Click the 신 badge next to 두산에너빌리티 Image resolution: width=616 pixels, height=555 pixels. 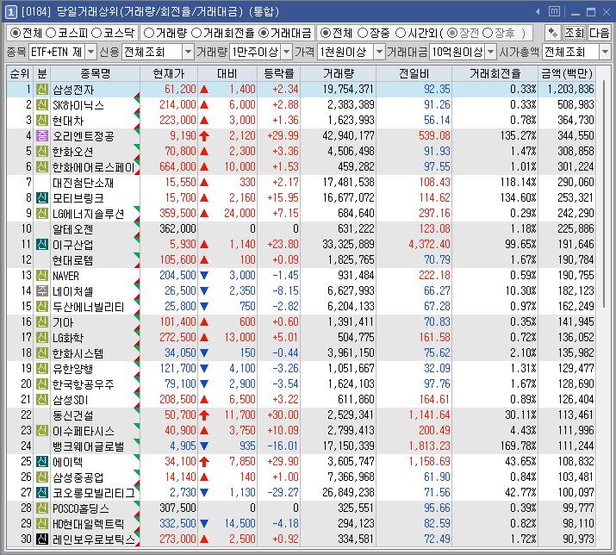(x=42, y=306)
